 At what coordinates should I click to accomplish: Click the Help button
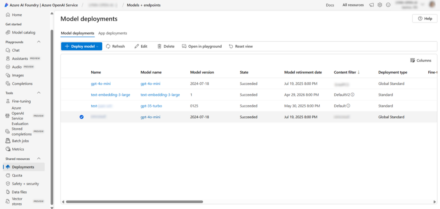[x=425, y=18]
